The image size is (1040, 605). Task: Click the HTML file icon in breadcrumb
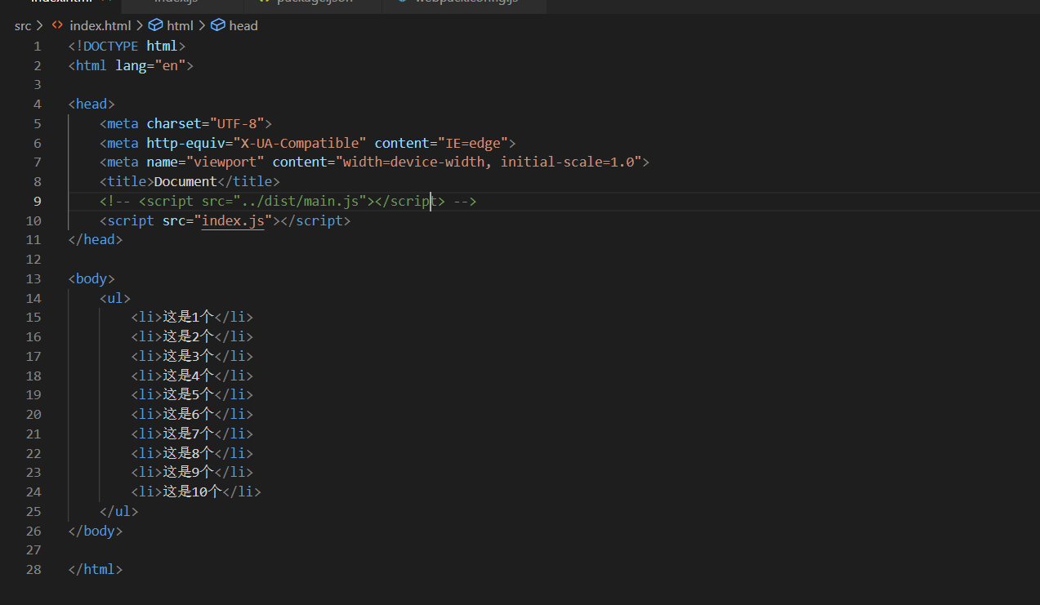click(57, 25)
